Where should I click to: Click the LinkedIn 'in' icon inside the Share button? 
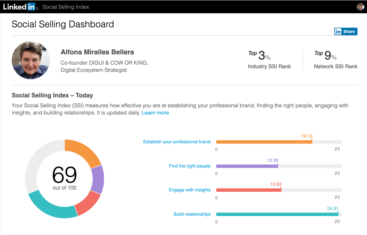click(x=338, y=31)
